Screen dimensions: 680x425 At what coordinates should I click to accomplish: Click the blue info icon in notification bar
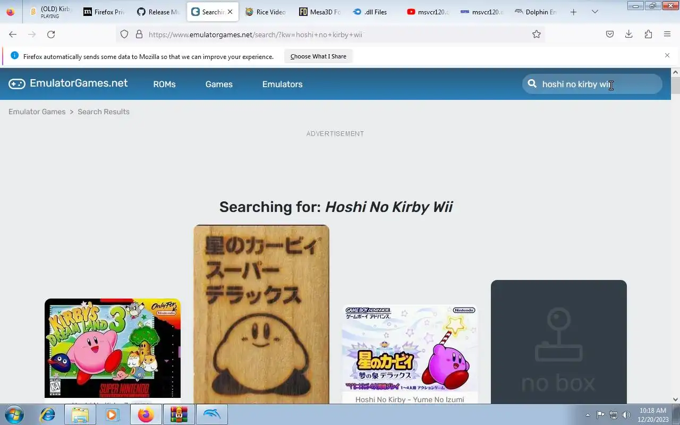point(14,56)
